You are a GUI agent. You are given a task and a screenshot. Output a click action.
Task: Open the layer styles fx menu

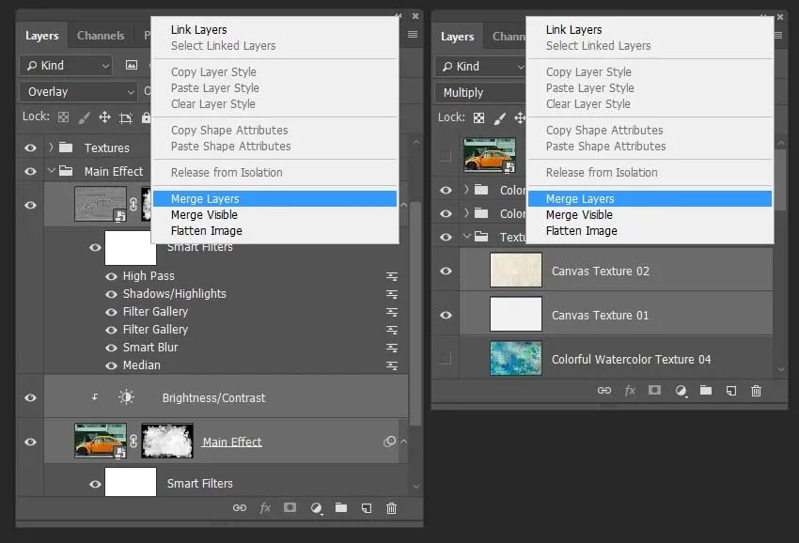(x=265, y=507)
